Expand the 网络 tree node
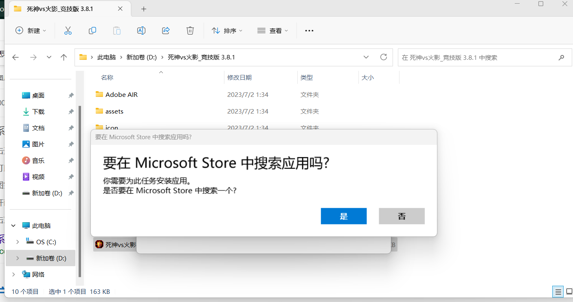This screenshot has height=302, width=573. point(13,274)
